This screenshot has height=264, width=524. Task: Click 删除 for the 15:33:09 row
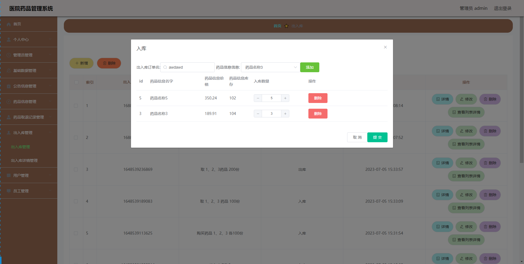click(x=490, y=195)
